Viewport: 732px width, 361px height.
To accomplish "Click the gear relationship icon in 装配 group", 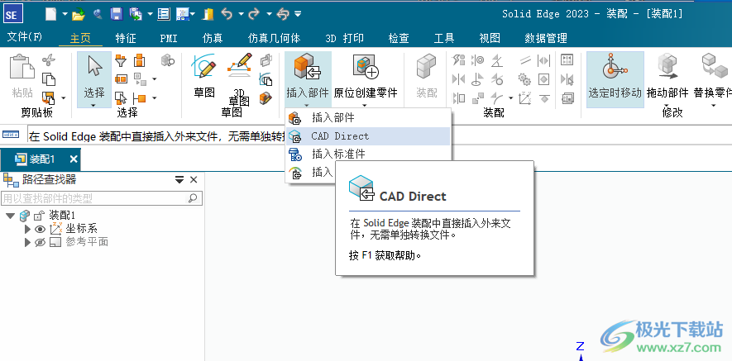I will pos(524,79).
